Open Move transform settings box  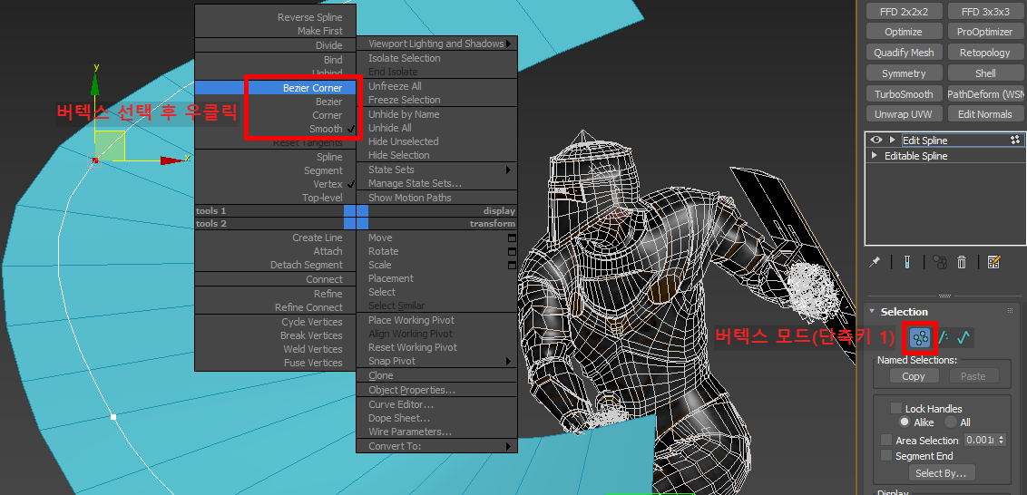tap(513, 237)
